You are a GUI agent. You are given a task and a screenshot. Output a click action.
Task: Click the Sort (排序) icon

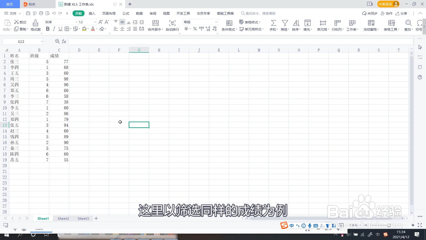click(296, 23)
